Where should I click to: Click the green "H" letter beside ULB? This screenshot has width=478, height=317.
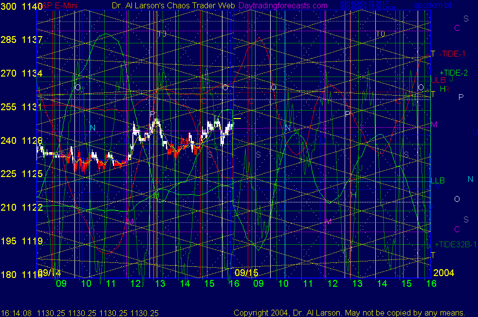click(442, 89)
